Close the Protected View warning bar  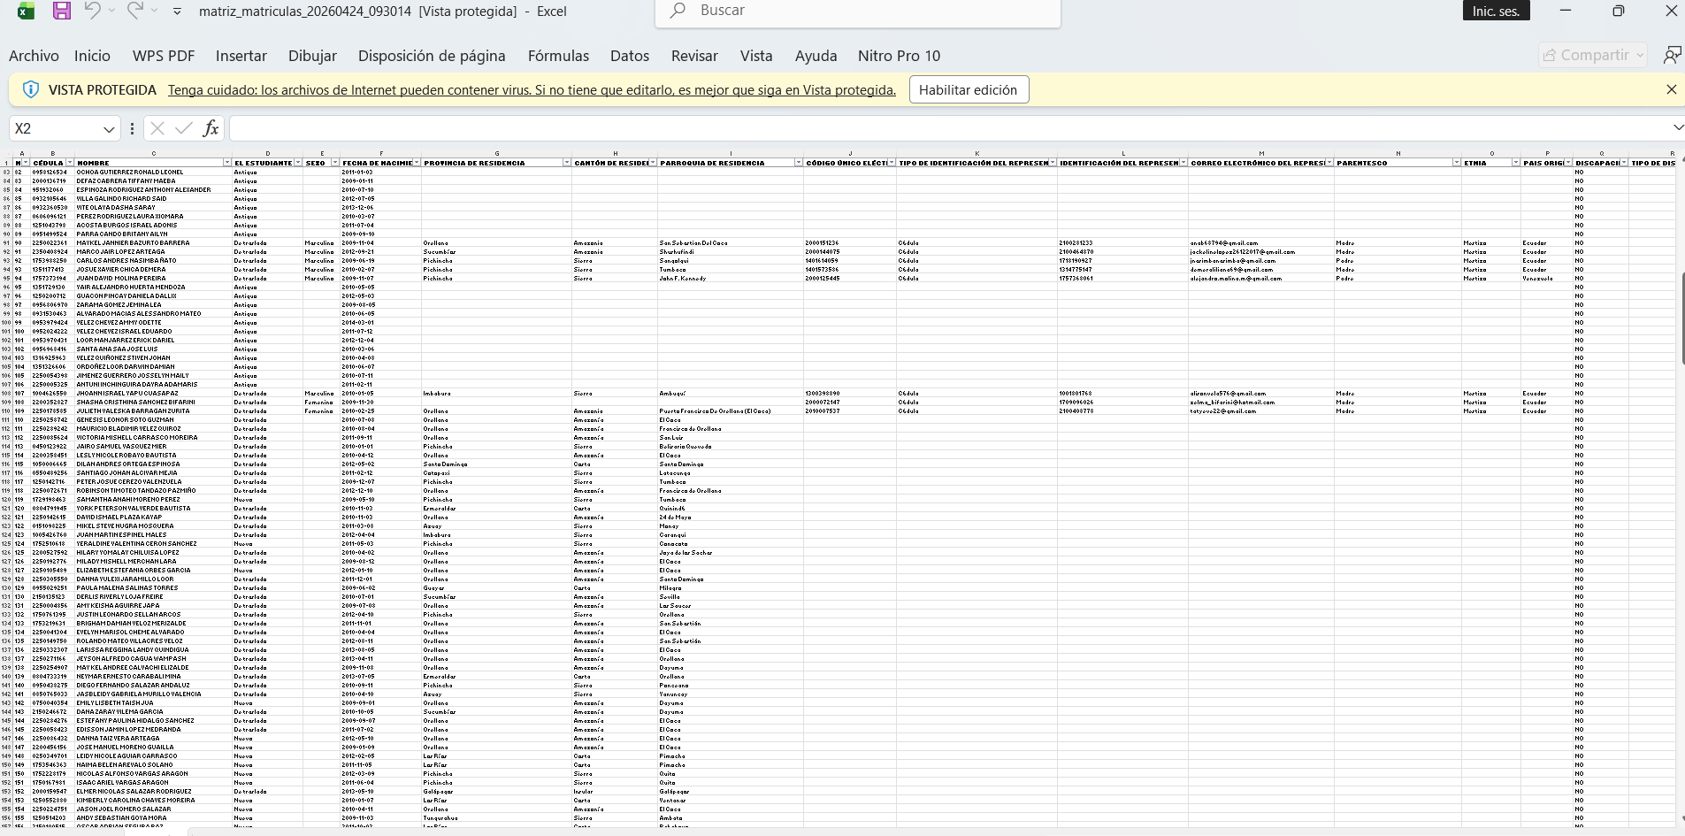coord(1671,89)
